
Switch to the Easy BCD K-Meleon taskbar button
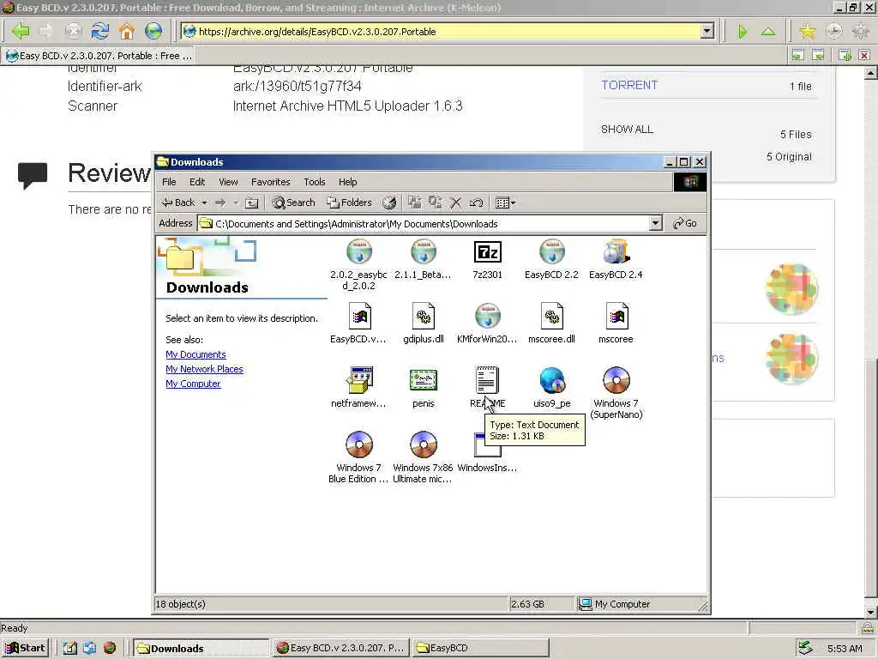coord(341,649)
